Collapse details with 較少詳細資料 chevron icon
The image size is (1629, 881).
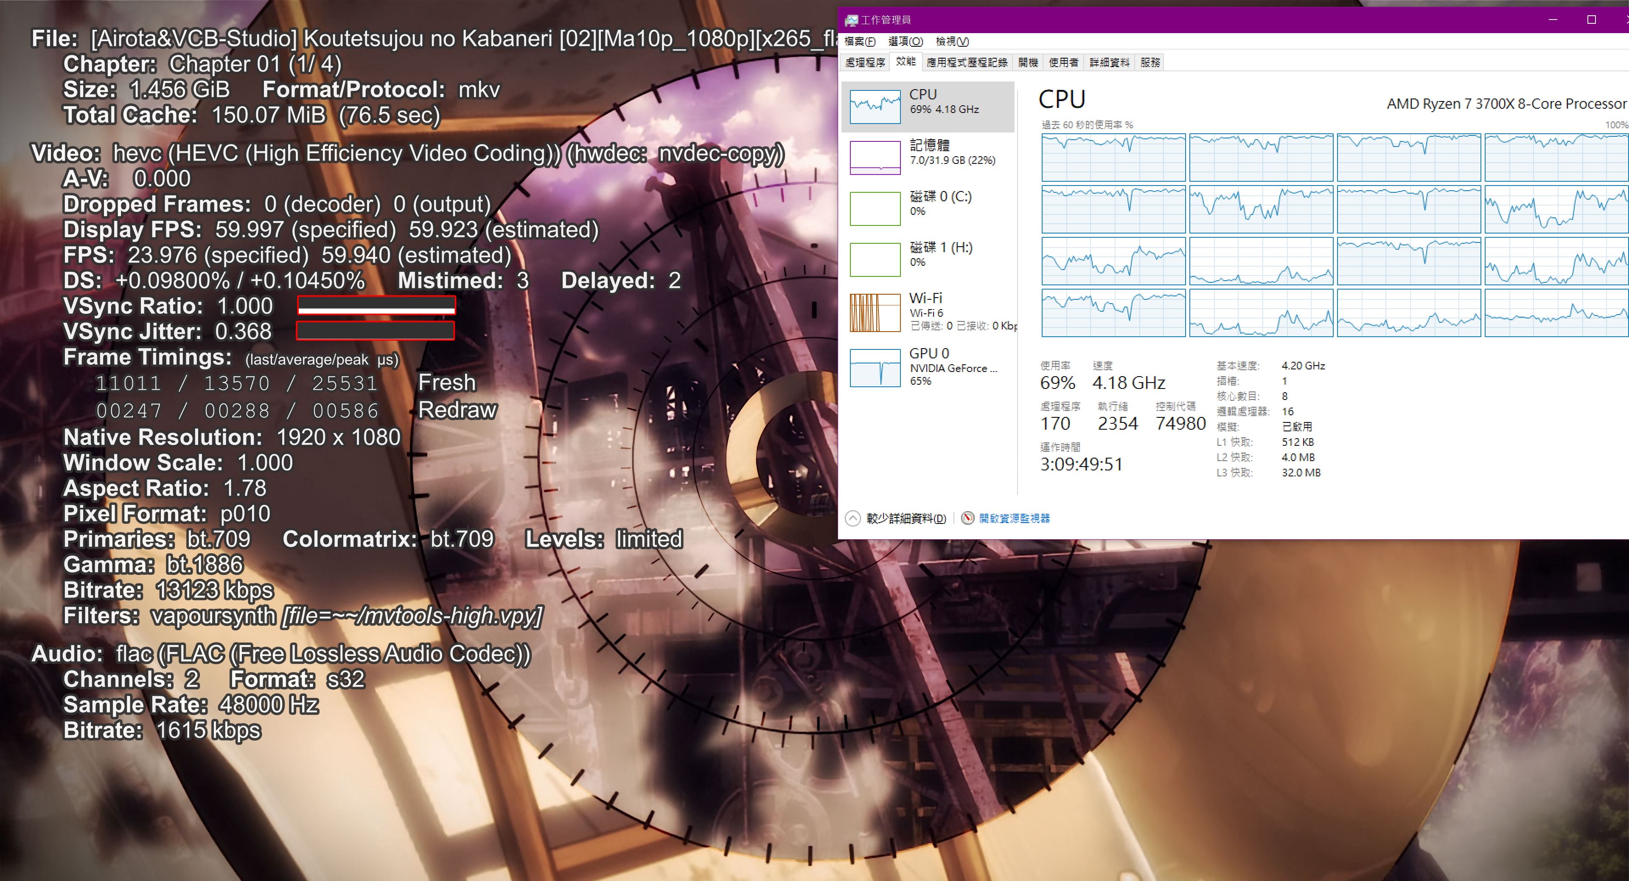pyautogui.click(x=853, y=518)
